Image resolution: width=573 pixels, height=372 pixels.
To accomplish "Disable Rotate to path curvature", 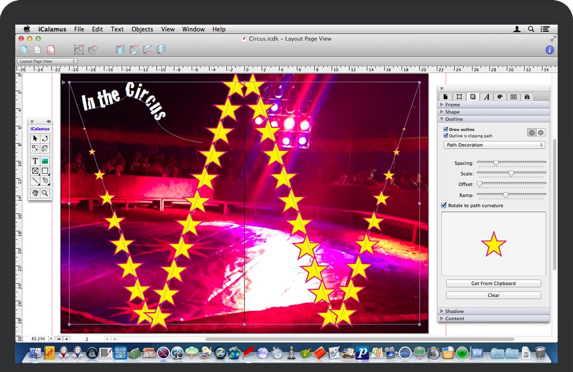I will (x=444, y=205).
